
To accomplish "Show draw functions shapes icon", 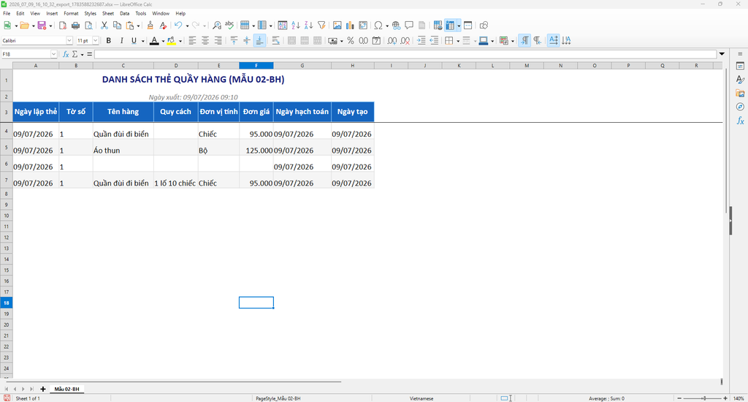I will coord(484,26).
